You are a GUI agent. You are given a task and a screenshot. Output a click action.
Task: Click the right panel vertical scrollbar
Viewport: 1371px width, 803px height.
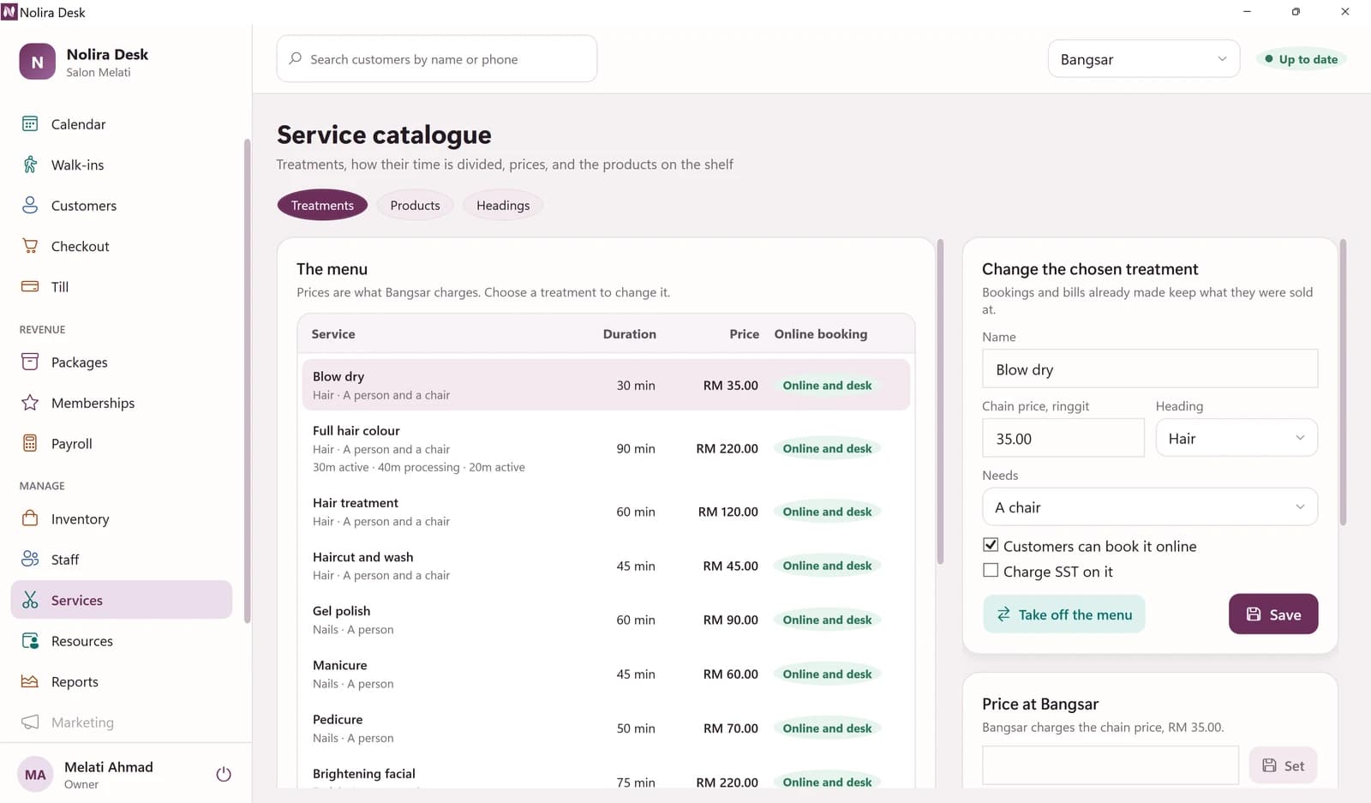click(1343, 383)
